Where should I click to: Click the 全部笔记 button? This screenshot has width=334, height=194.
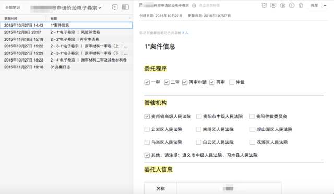(13, 8)
